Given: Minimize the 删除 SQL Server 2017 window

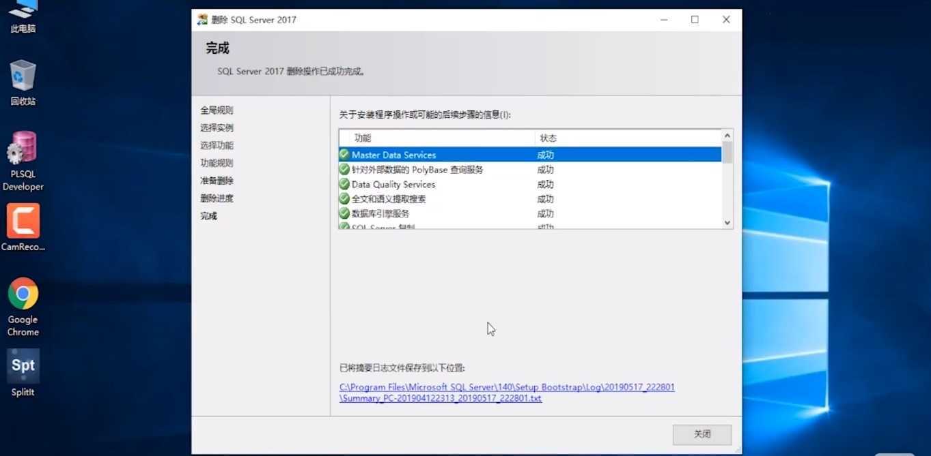Looking at the screenshot, I should click(x=664, y=20).
